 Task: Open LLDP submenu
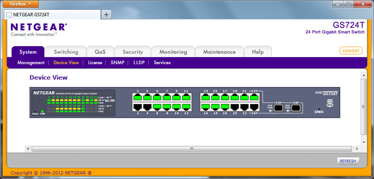click(x=139, y=63)
